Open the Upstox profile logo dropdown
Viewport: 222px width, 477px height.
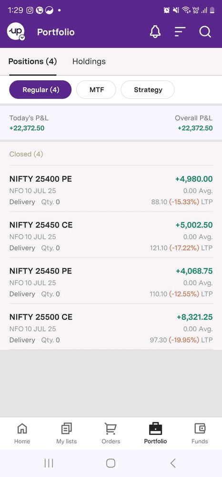click(16, 31)
